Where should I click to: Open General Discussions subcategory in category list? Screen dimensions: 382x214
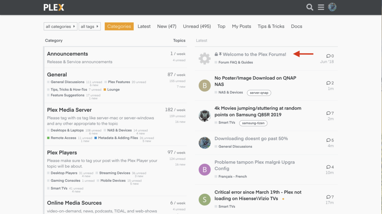(x=68, y=82)
